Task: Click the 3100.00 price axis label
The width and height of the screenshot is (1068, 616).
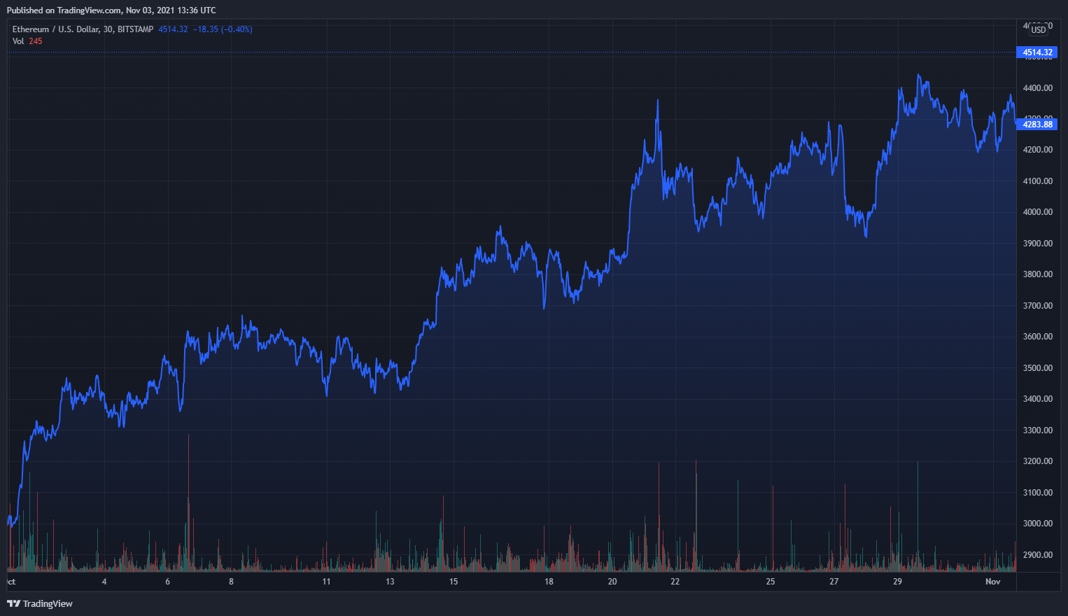Action: pyautogui.click(x=1038, y=493)
